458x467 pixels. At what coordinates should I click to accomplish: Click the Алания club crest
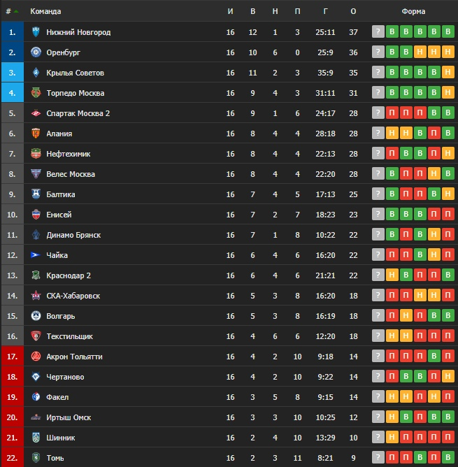coord(36,134)
